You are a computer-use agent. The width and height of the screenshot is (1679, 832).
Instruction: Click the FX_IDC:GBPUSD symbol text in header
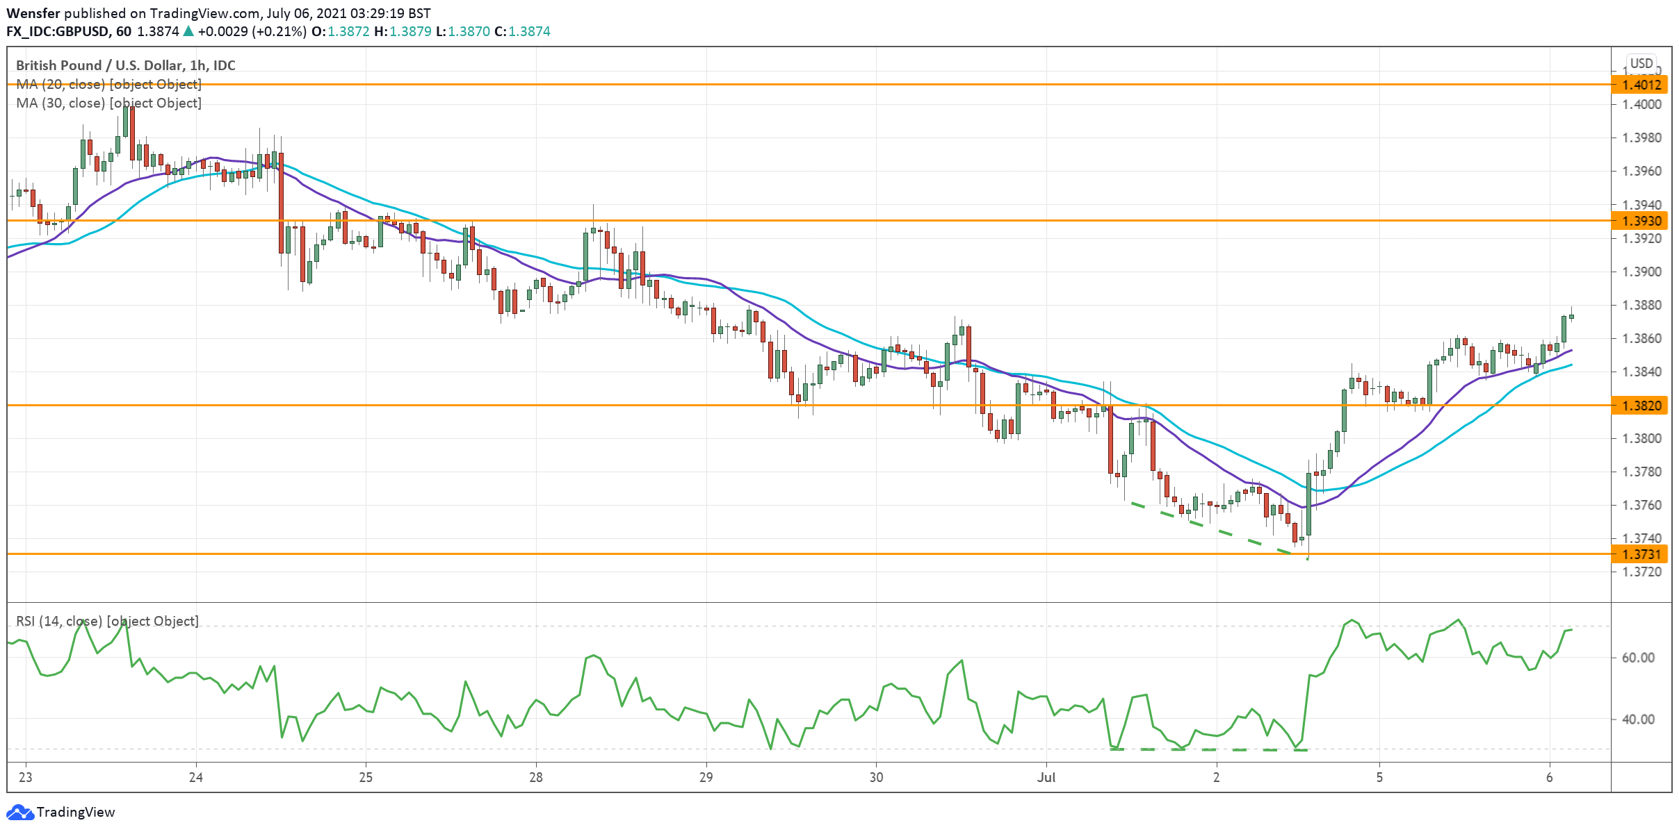(x=57, y=31)
